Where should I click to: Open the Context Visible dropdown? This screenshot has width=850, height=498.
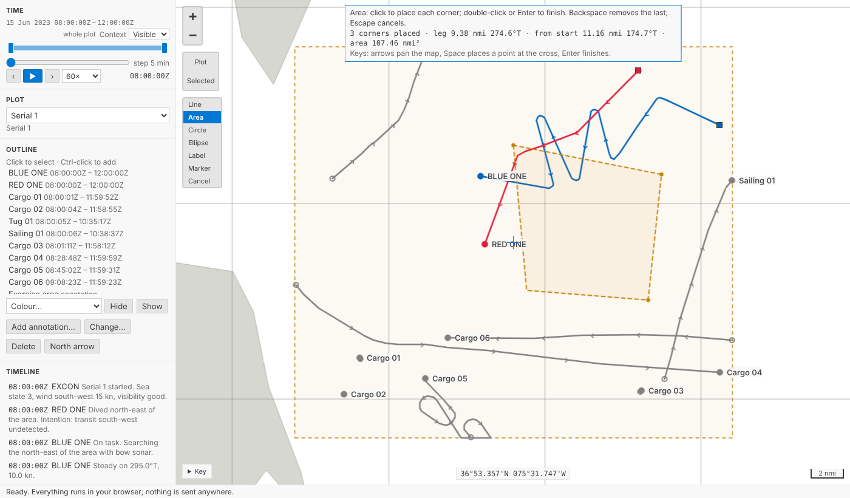point(149,35)
